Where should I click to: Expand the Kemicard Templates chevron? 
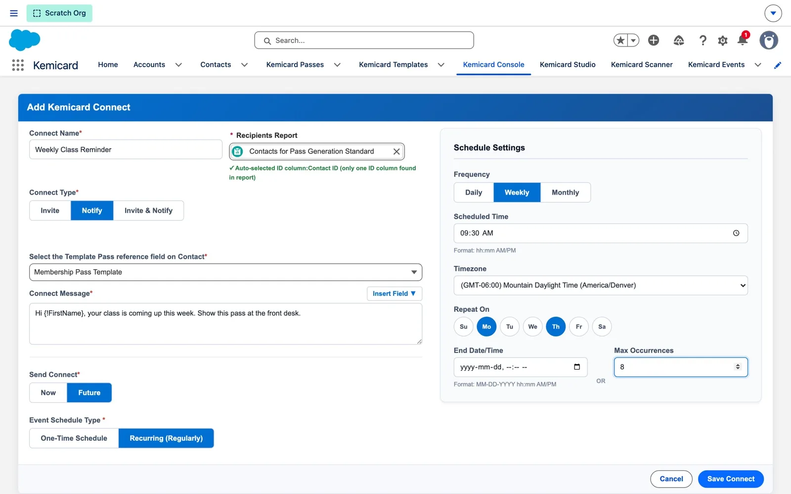441,65
